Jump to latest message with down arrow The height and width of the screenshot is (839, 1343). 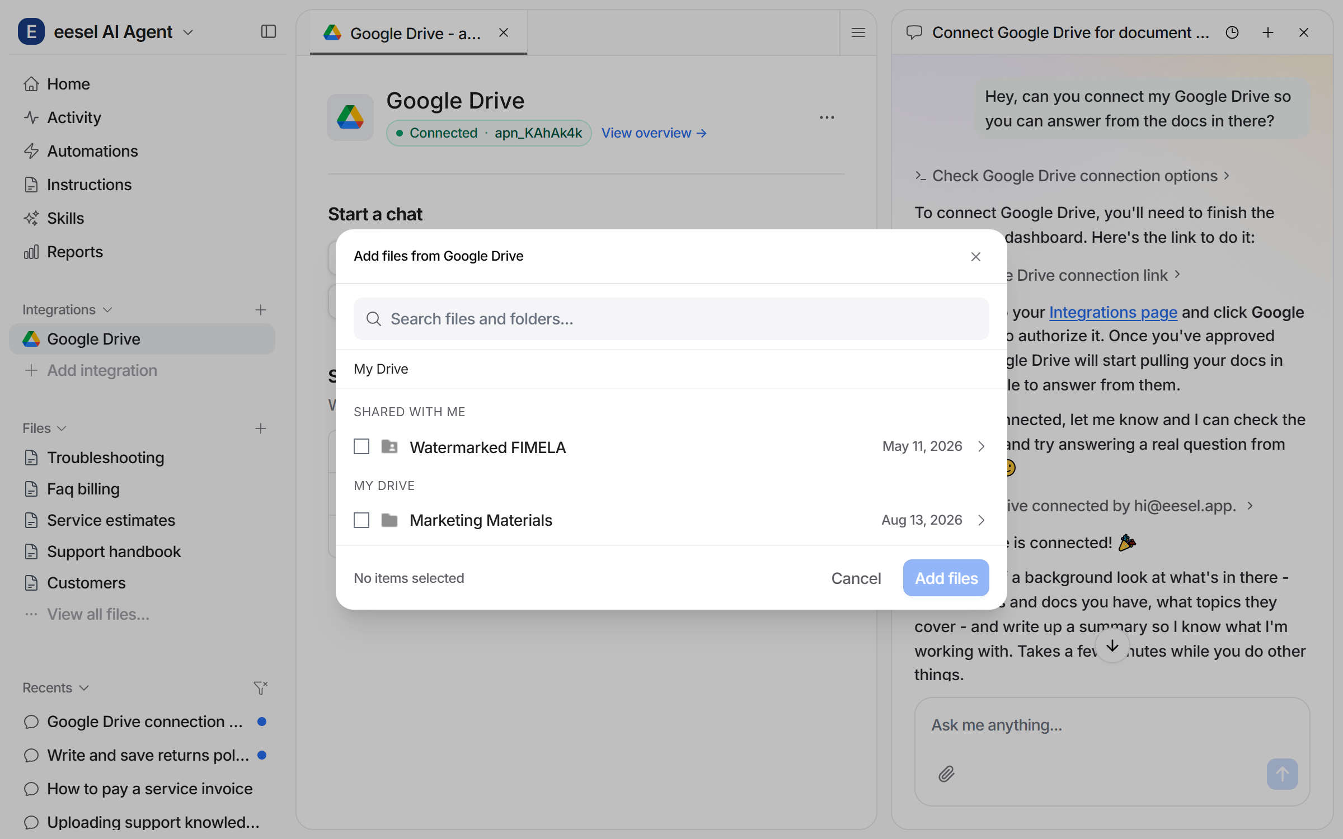(x=1112, y=646)
